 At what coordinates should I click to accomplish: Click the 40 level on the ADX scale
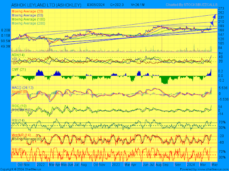click(x=220, y=57)
